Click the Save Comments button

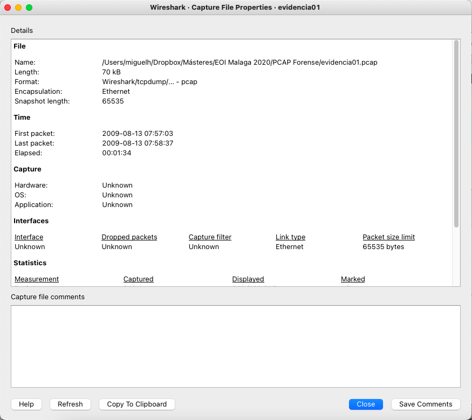click(x=426, y=404)
